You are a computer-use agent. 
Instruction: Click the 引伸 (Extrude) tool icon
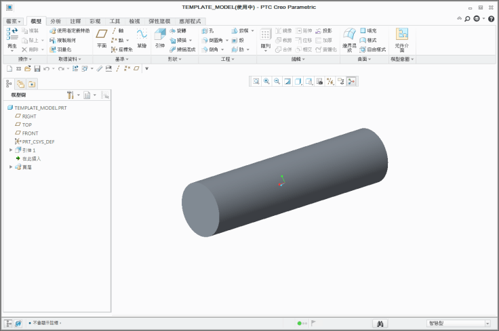[159, 38]
